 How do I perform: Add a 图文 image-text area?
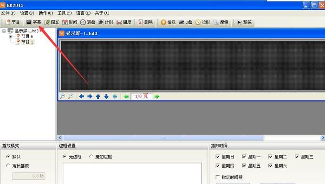click(x=52, y=22)
